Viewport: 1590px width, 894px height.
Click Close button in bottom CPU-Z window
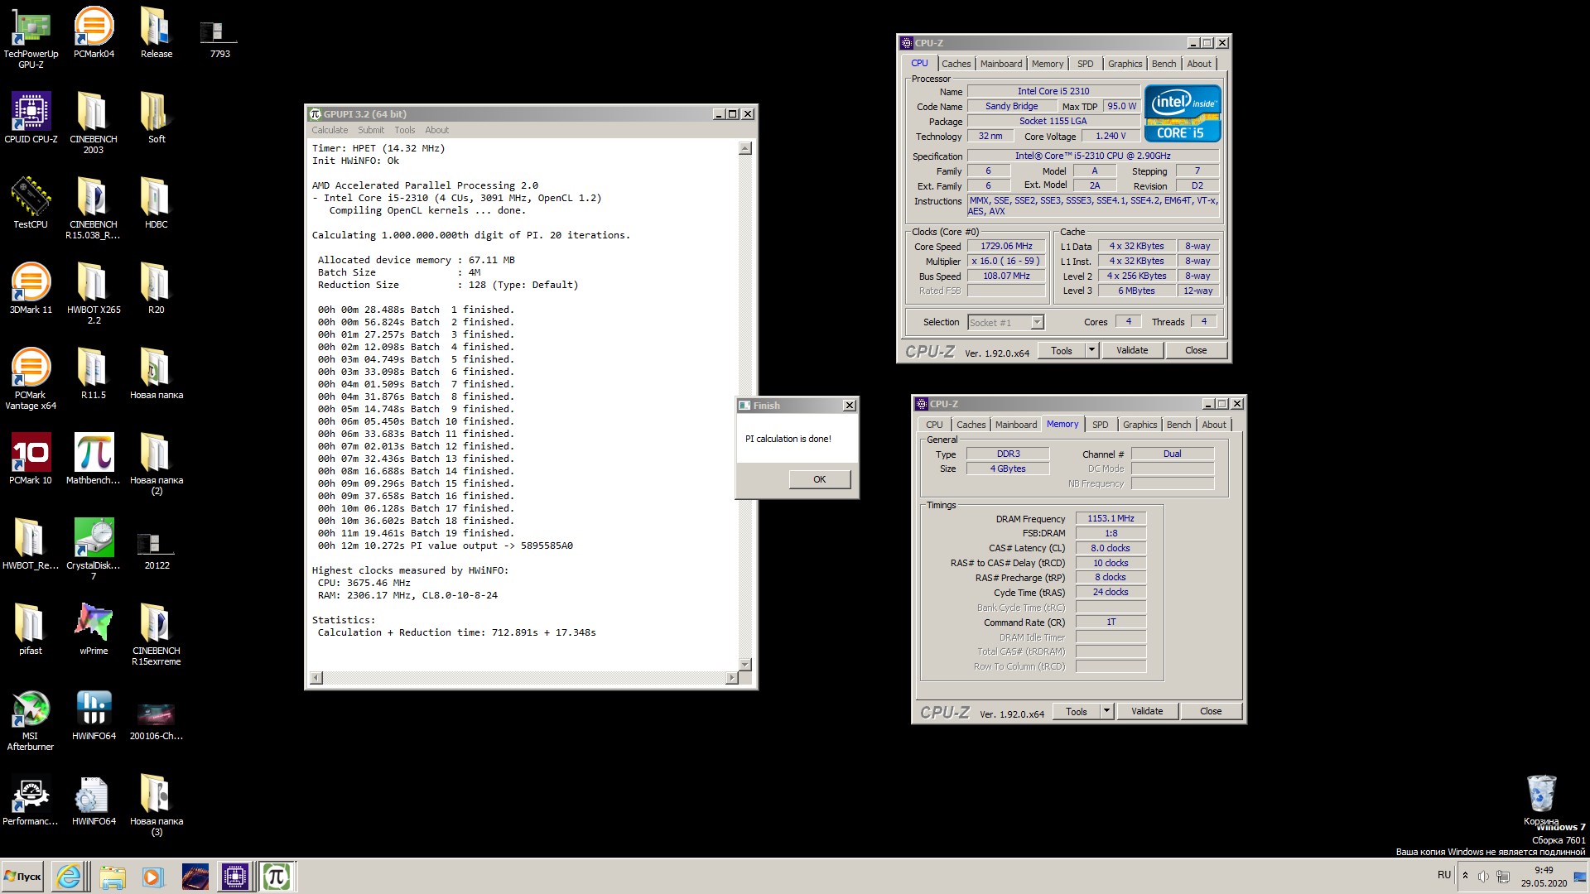(x=1211, y=711)
